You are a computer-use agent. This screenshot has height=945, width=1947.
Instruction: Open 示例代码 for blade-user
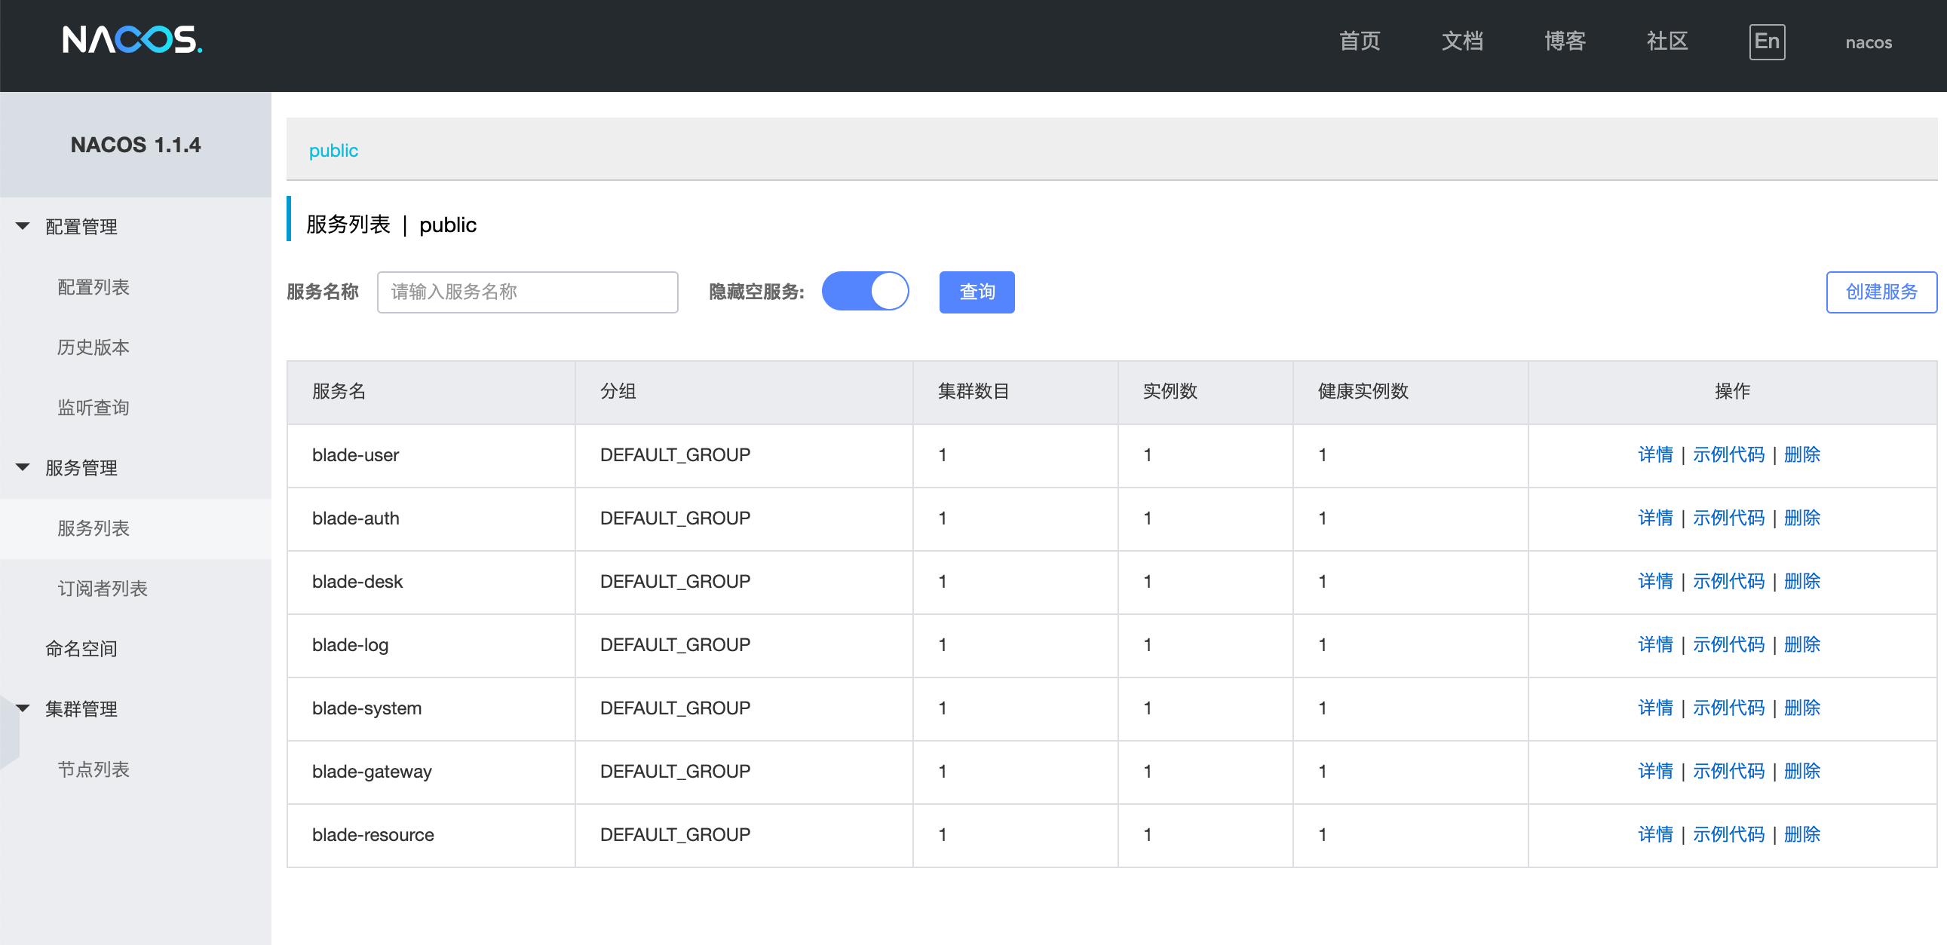[1728, 454]
